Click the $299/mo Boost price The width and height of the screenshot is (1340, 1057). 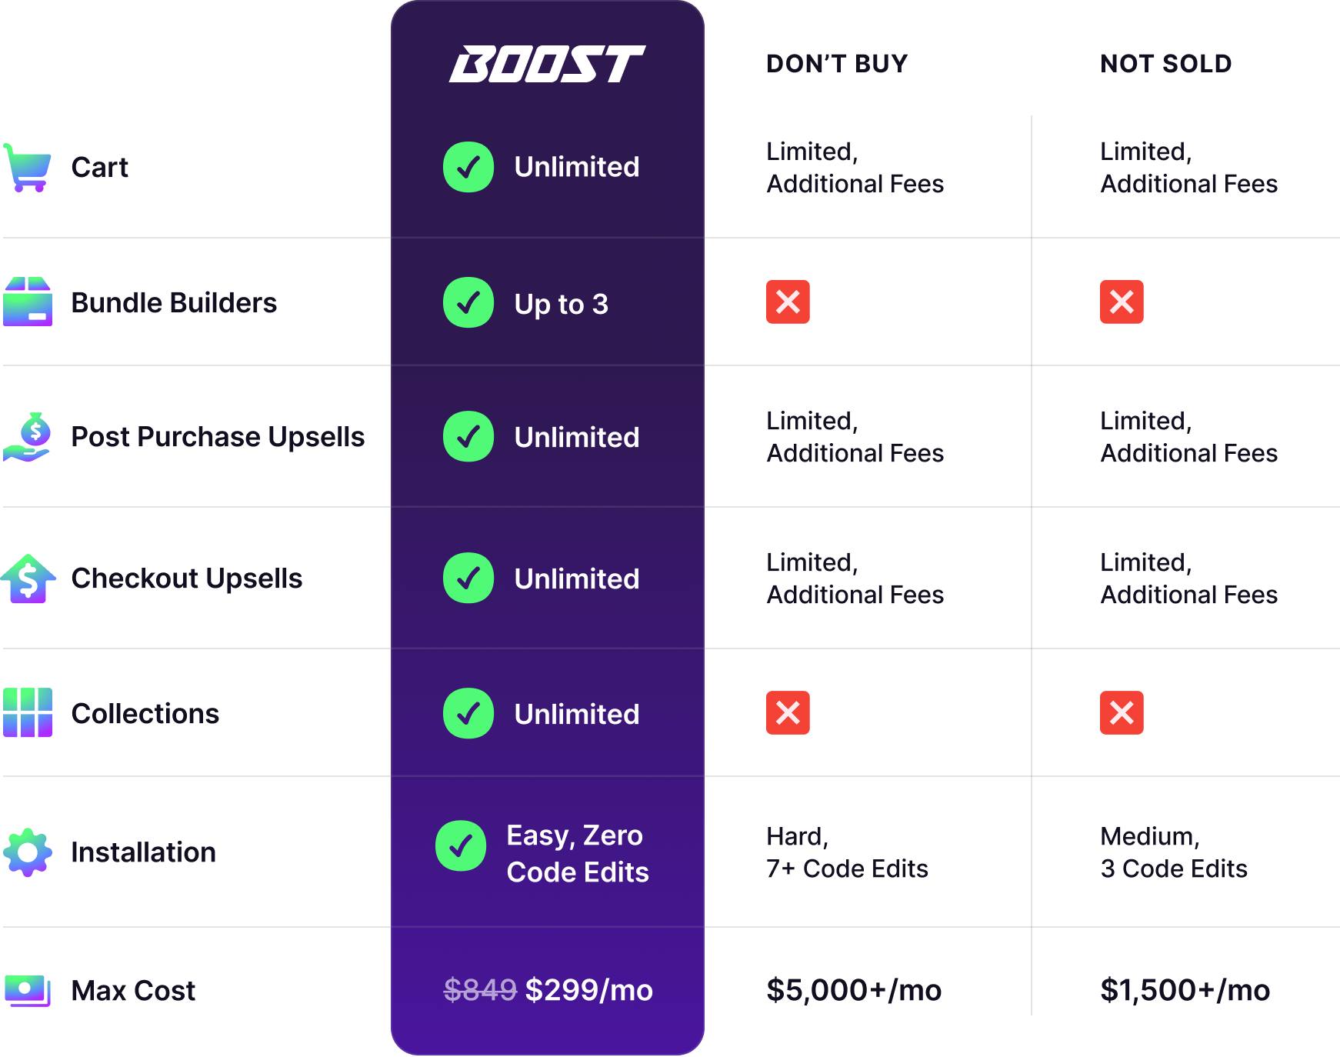[589, 990]
